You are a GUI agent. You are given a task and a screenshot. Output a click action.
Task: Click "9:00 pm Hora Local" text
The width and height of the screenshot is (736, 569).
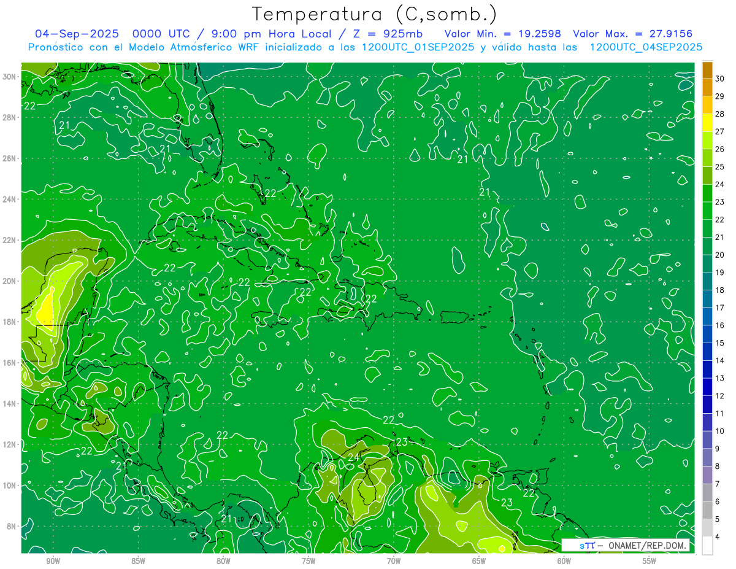(x=270, y=34)
